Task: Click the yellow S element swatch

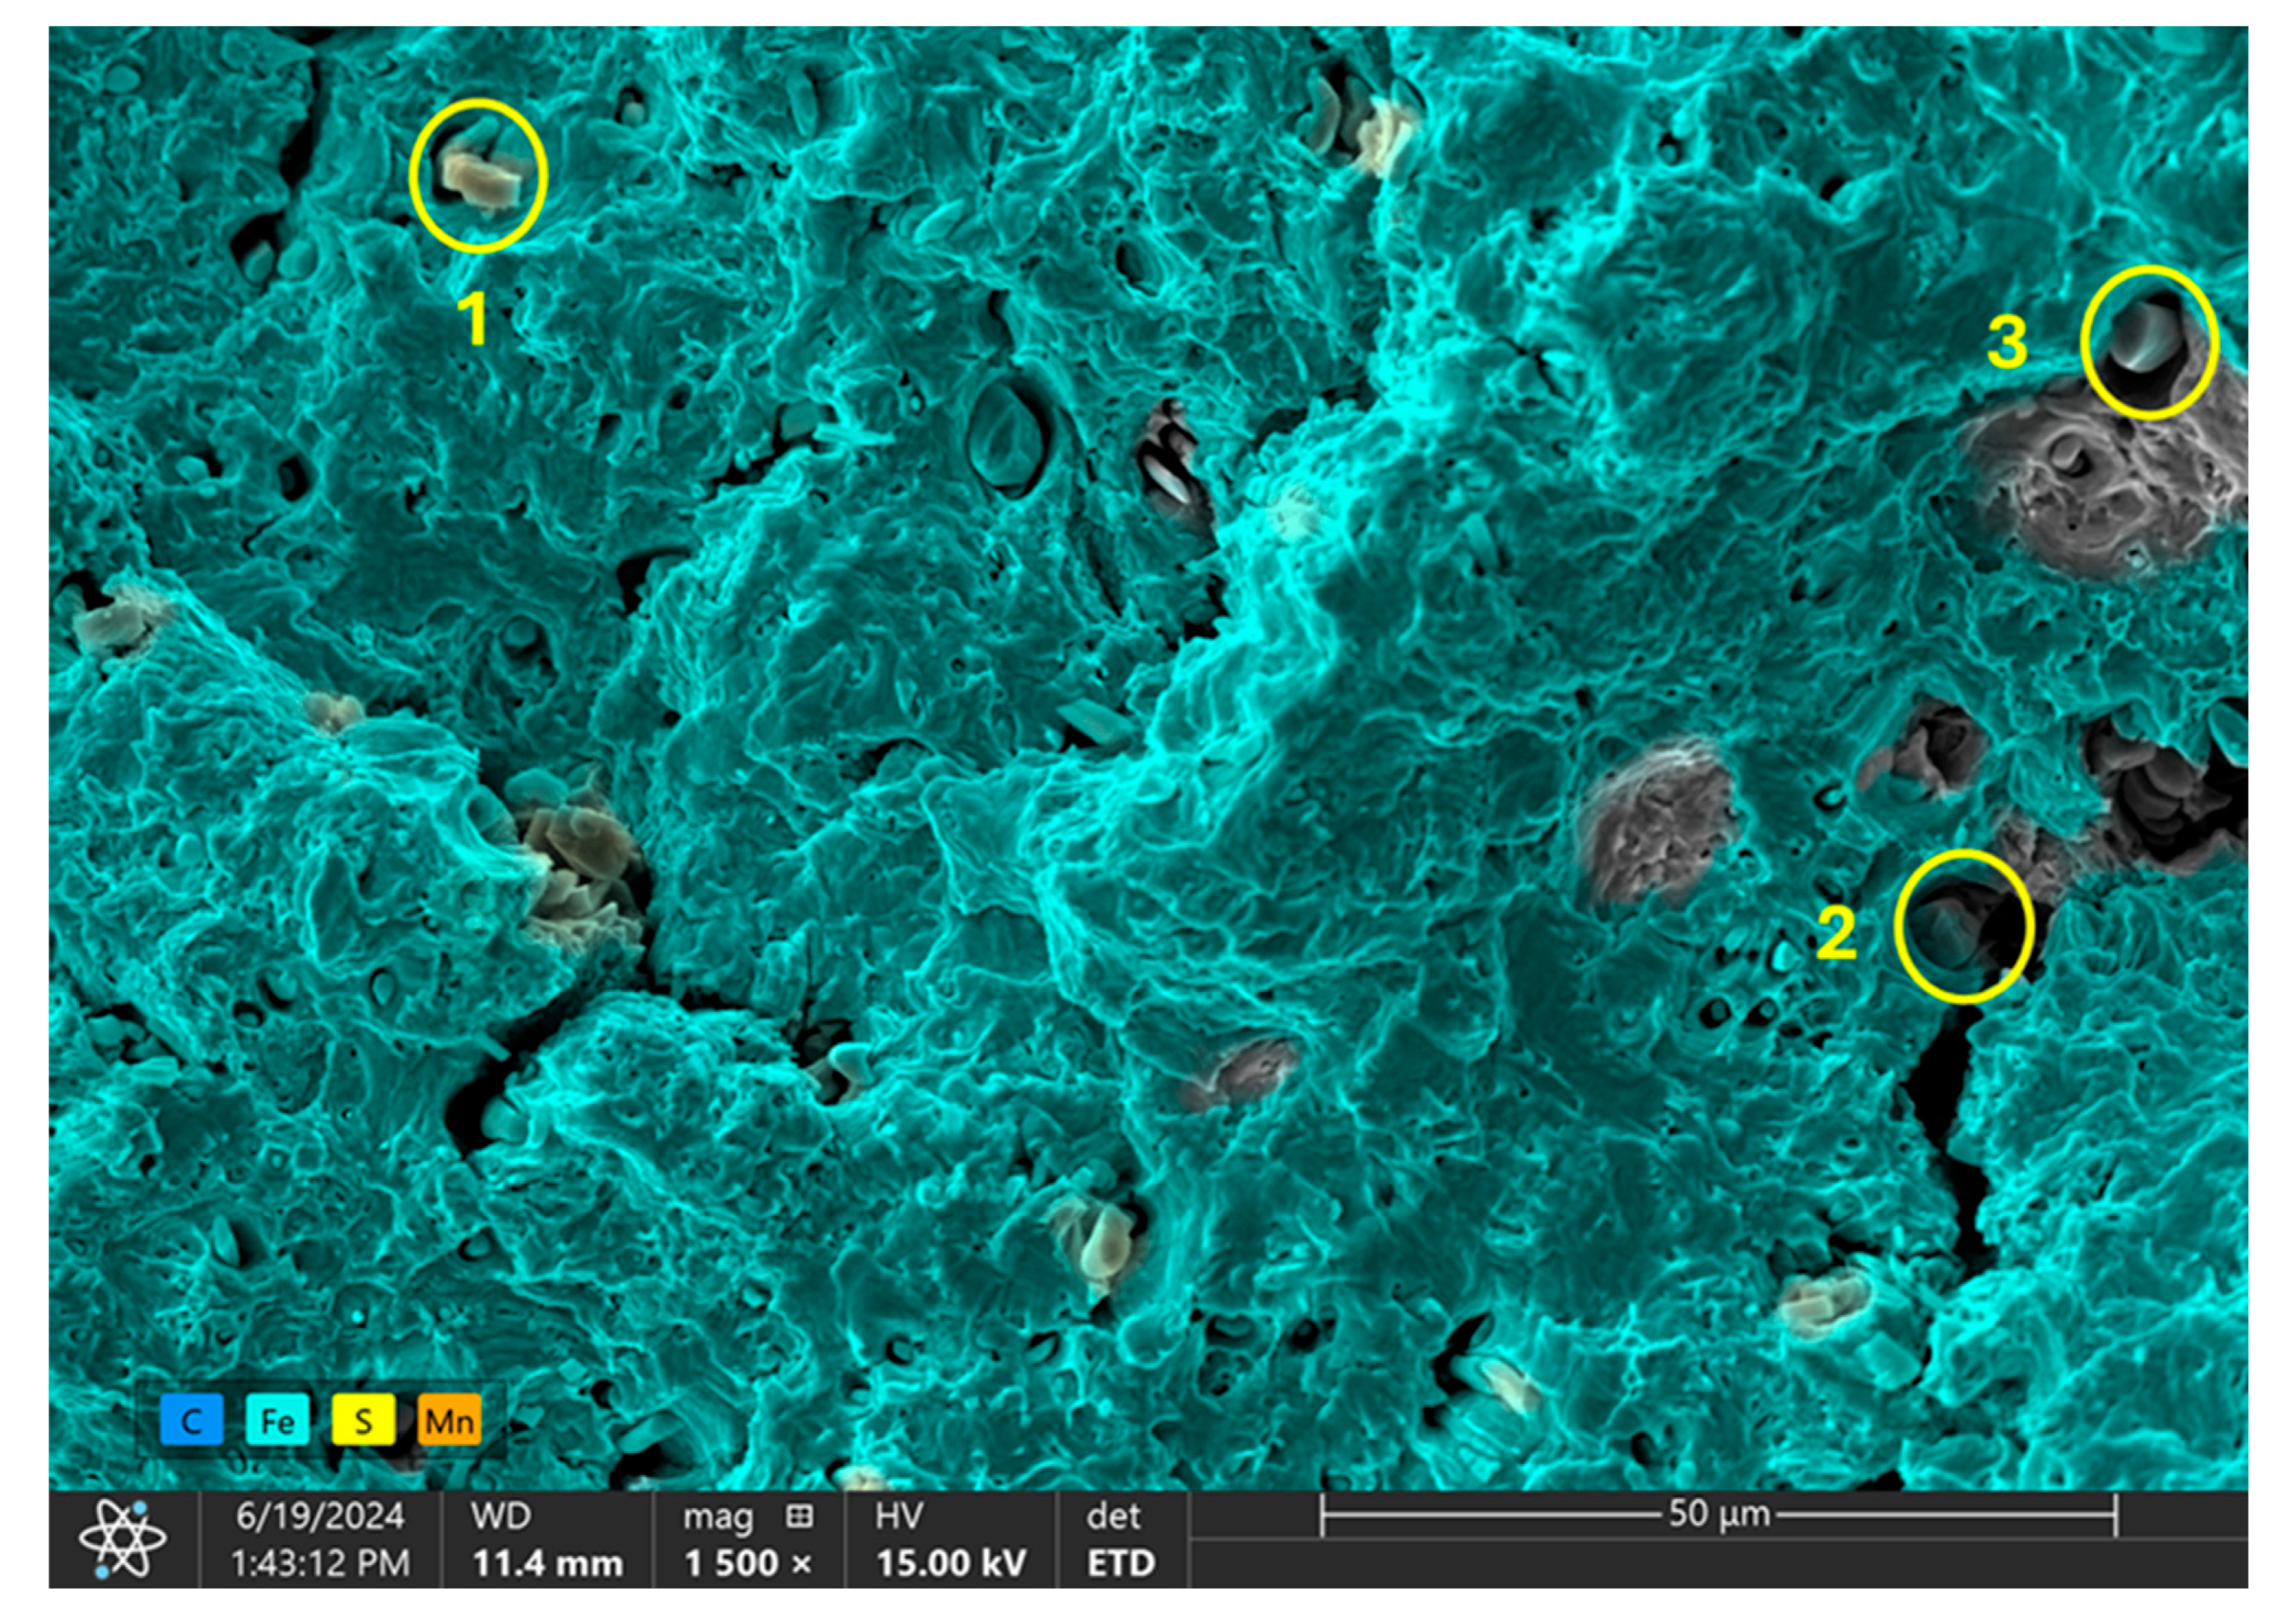Action: [x=363, y=1420]
